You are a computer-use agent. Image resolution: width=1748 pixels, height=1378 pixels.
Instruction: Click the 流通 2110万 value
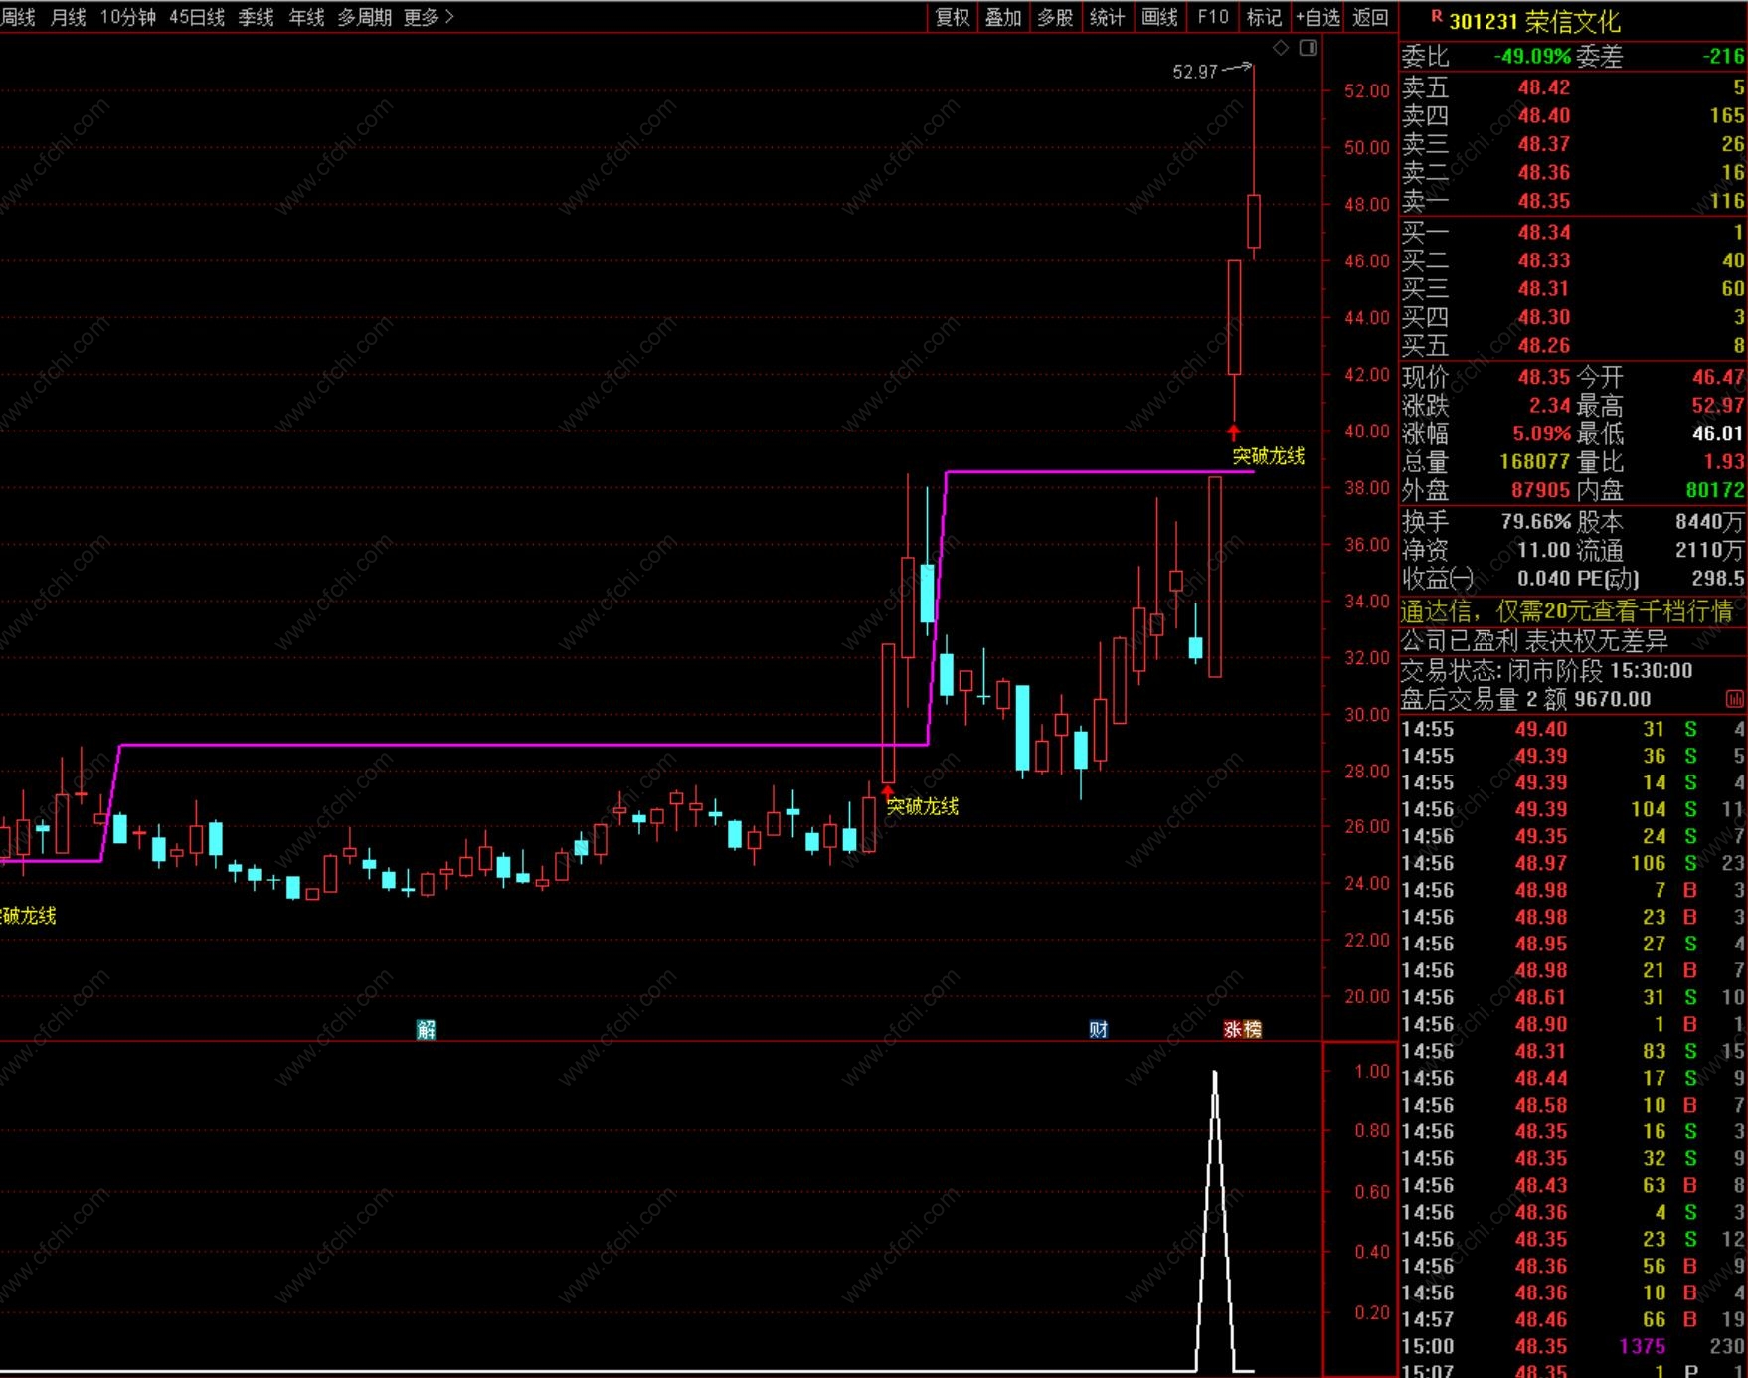click(x=1710, y=550)
